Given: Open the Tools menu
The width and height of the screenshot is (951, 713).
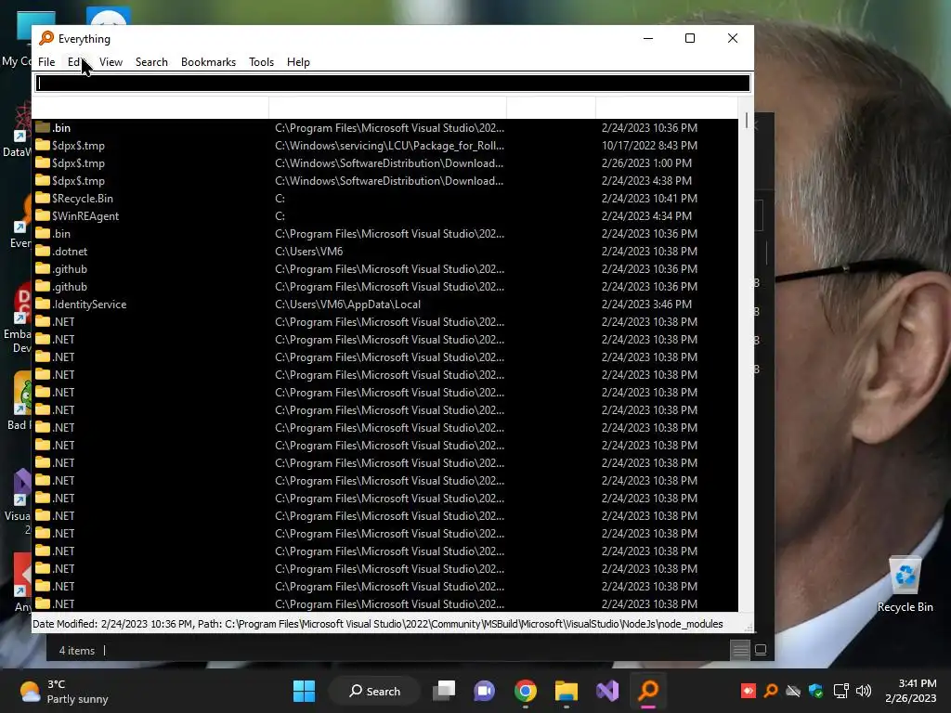Looking at the screenshot, I should coord(261,62).
